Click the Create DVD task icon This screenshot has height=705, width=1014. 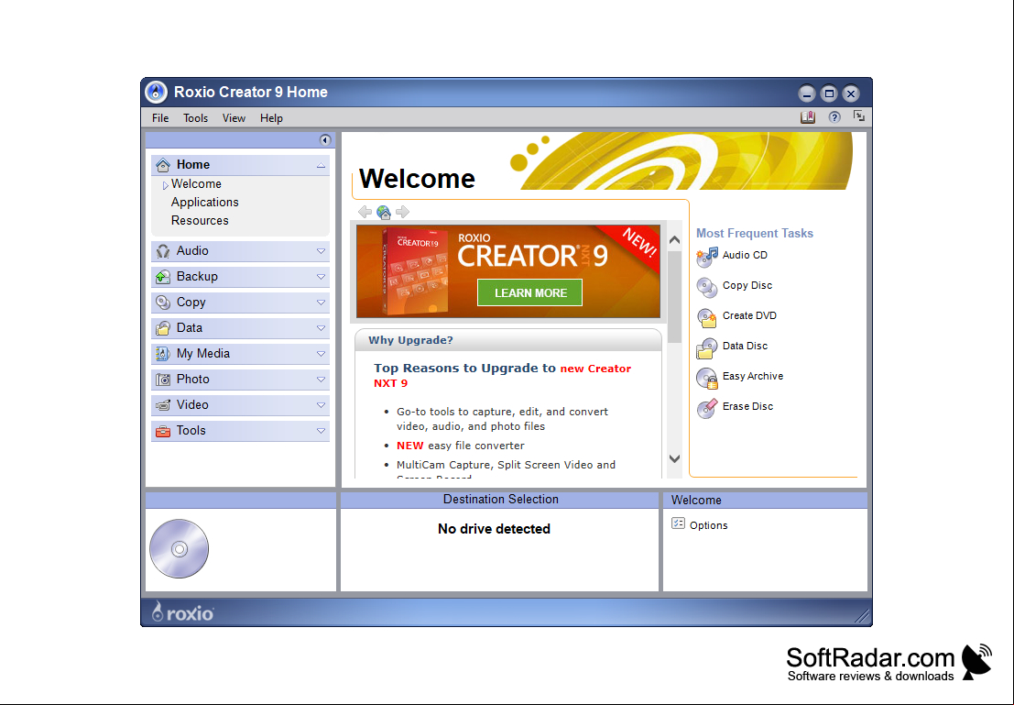click(707, 317)
